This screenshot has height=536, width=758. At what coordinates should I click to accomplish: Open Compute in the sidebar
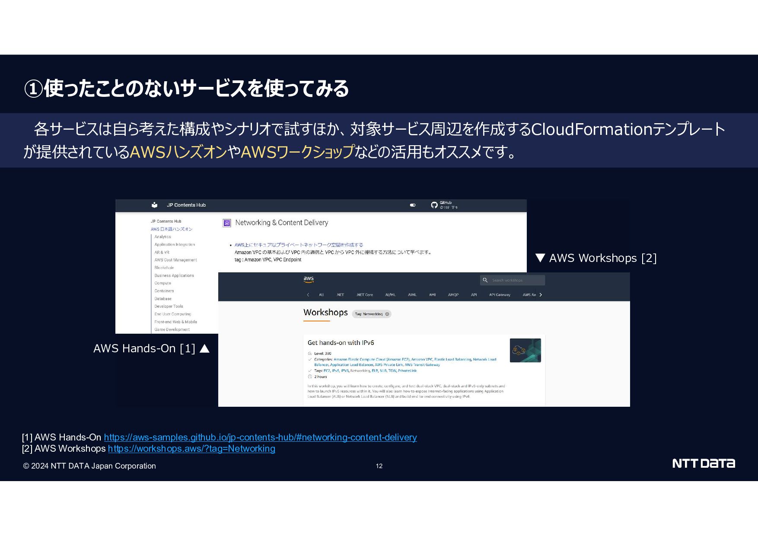162,284
